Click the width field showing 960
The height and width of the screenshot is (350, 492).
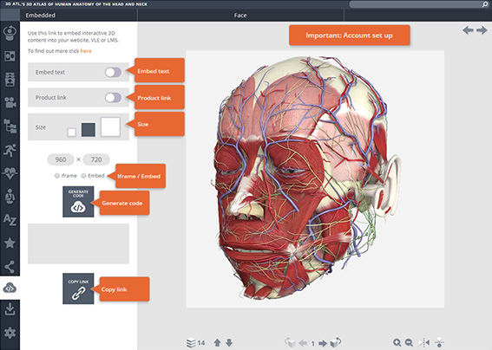[x=61, y=159]
